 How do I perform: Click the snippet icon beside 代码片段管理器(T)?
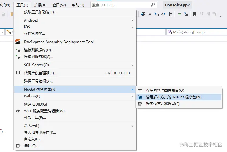pos(18,73)
